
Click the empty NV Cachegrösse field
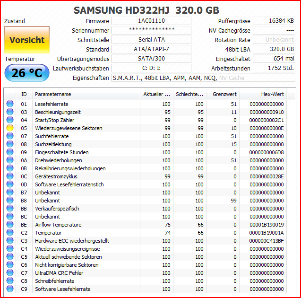click(274, 30)
